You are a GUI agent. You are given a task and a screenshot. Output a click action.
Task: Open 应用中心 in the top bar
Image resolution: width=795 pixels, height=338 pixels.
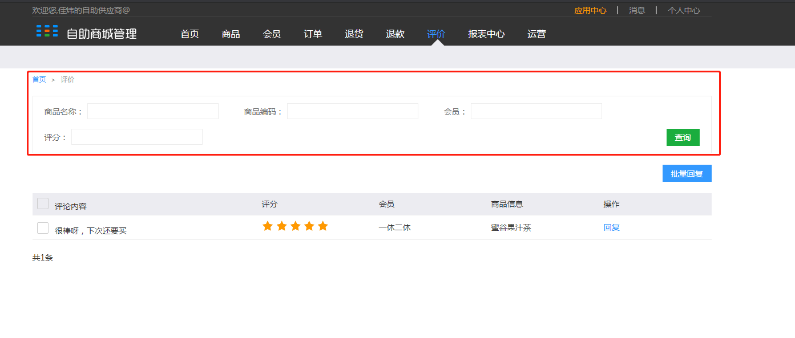590,10
